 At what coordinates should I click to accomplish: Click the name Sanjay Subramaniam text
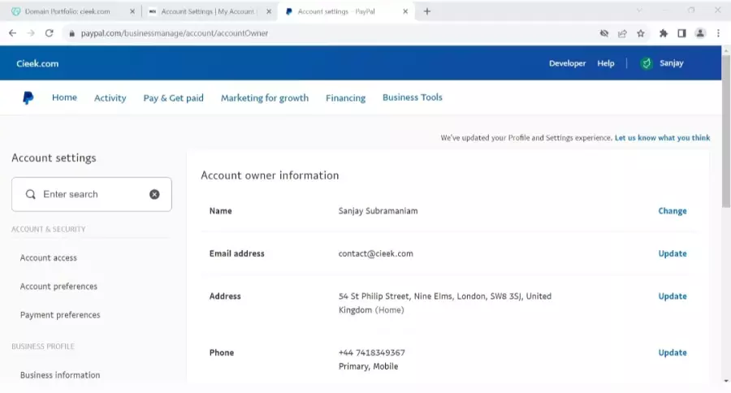pyautogui.click(x=378, y=211)
